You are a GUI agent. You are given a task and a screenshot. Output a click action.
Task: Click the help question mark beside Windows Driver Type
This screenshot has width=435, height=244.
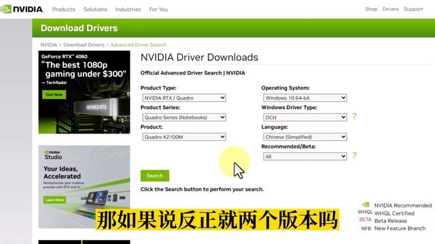pyautogui.click(x=354, y=116)
